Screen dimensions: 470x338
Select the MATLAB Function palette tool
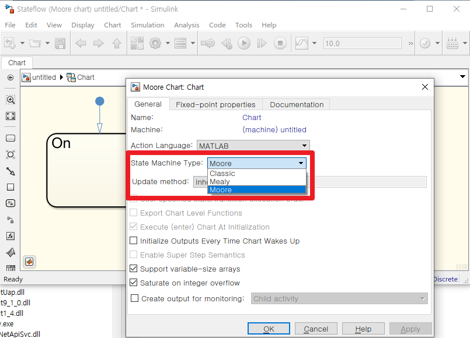[11, 252]
